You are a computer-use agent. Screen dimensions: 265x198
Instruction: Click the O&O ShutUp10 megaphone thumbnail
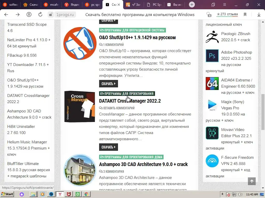(80, 43)
